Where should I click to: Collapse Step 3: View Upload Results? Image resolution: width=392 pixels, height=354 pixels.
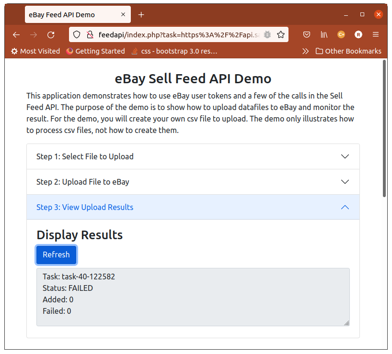(x=193, y=207)
